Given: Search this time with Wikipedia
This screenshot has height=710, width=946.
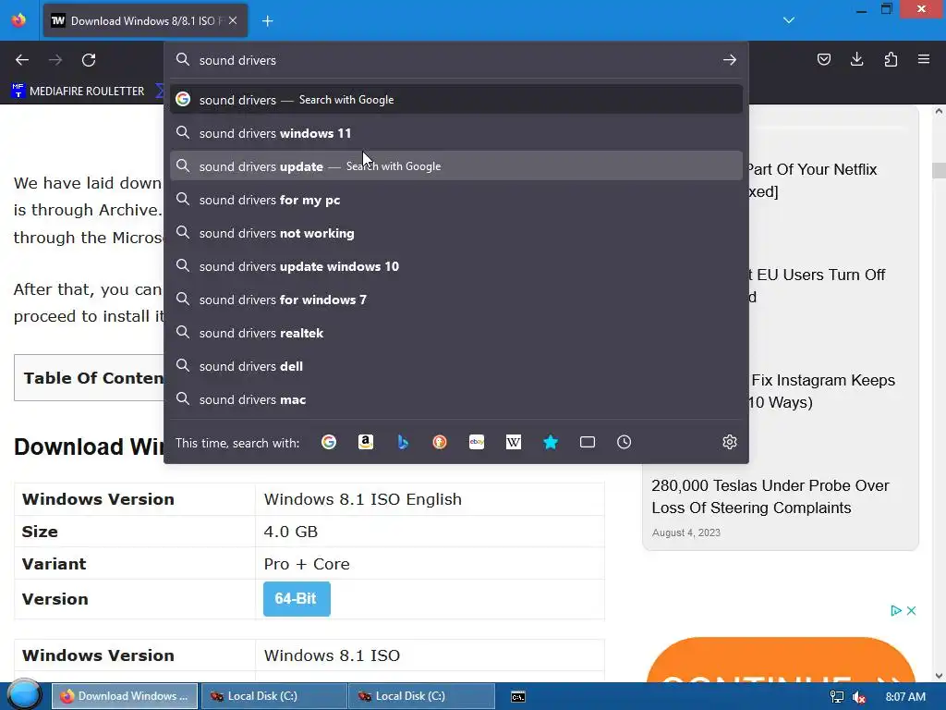Looking at the screenshot, I should pyautogui.click(x=514, y=442).
